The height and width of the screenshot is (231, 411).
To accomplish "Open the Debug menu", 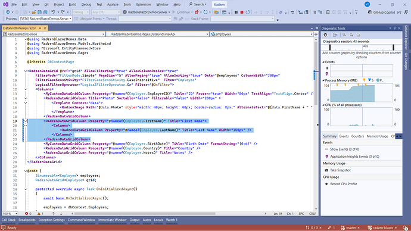I will 86,4.
